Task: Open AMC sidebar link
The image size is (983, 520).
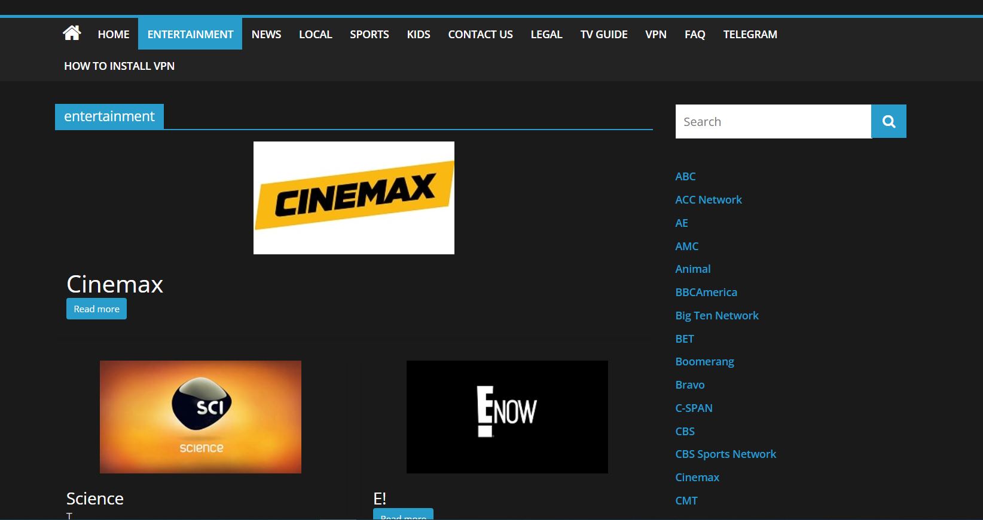Action: pos(686,246)
